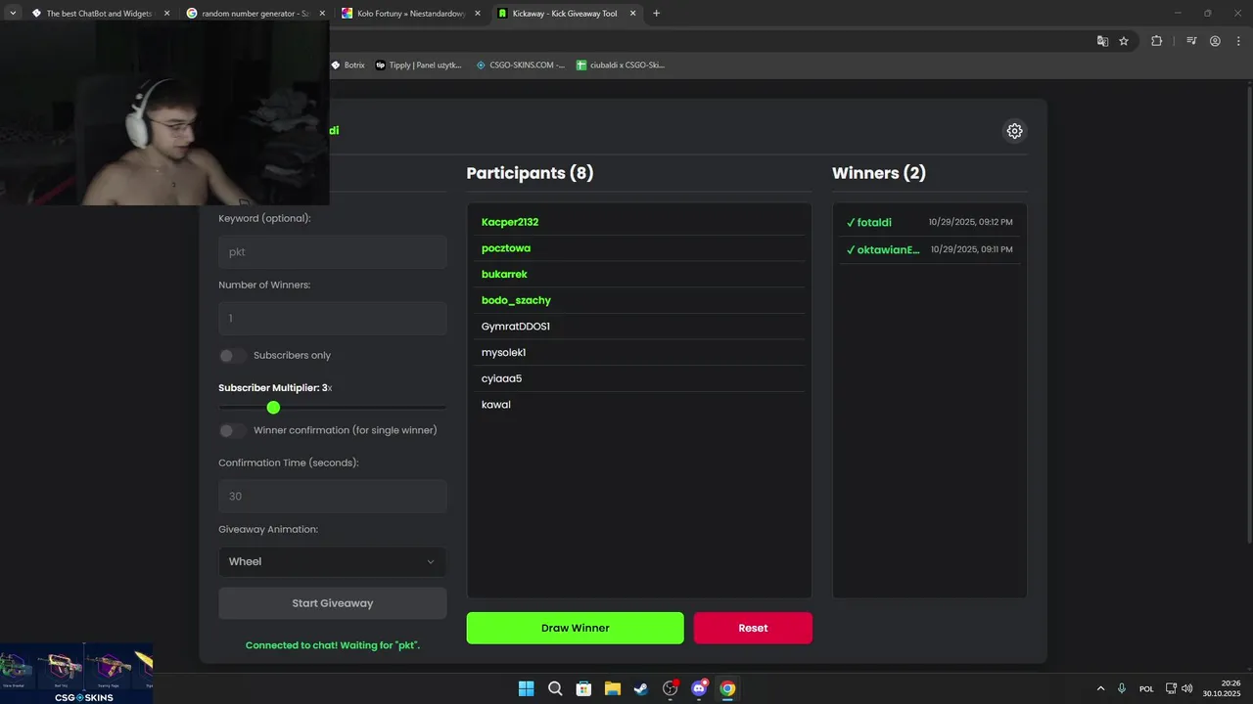Screen dimensions: 1253x704
Task: Close the random number generator tab
Action: click(322, 14)
